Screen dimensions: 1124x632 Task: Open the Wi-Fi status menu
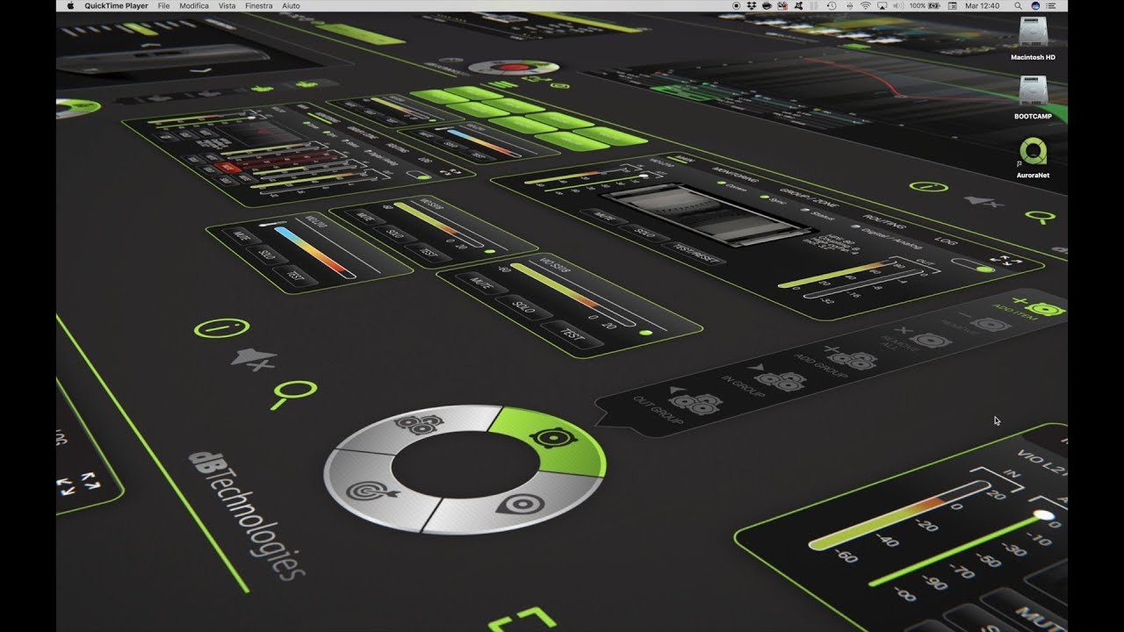865,5
